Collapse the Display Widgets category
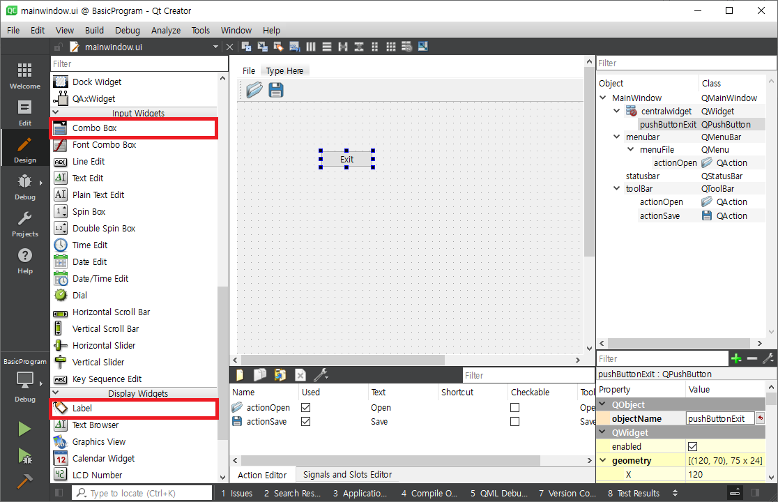 coord(56,393)
